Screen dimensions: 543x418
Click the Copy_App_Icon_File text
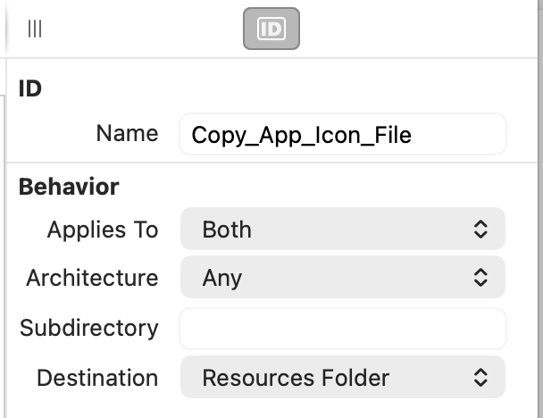(301, 136)
